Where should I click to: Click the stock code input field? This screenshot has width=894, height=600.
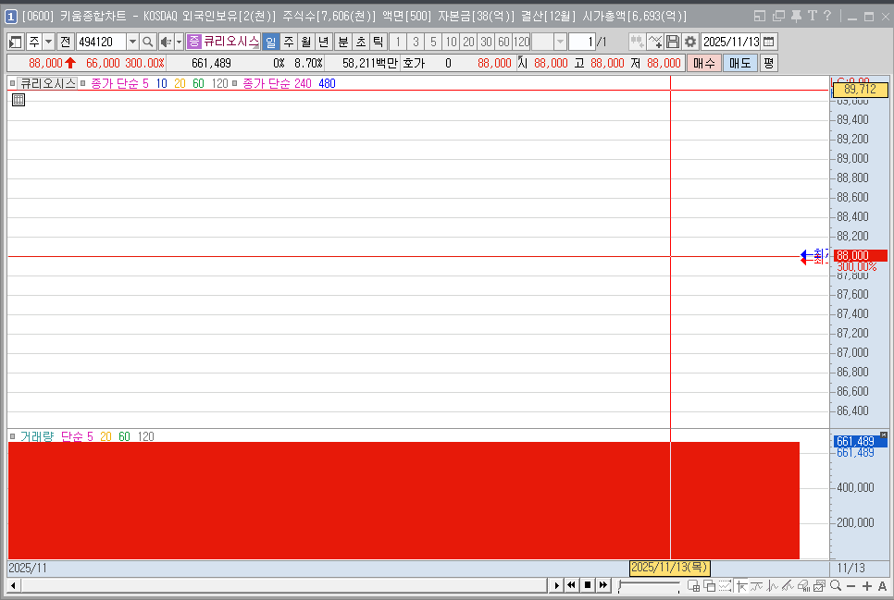pyautogui.click(x=101, y=42)
